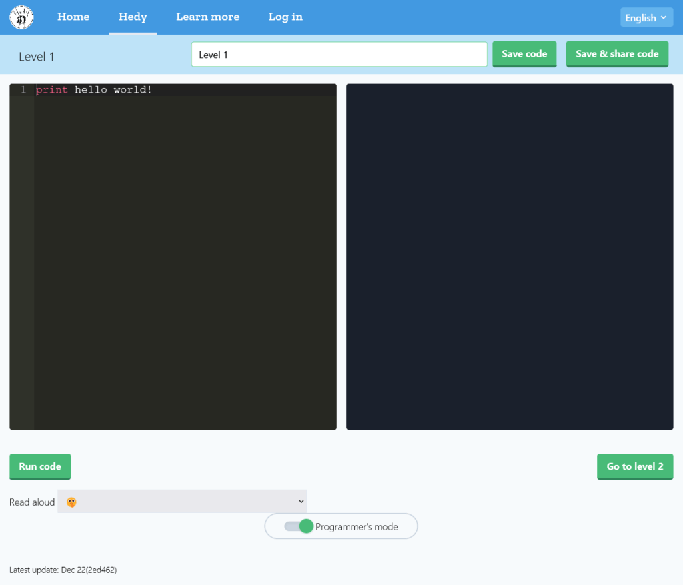Click inside the dark output panel

(510, 256)
